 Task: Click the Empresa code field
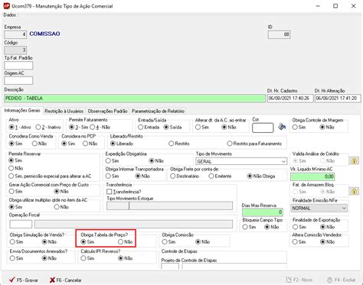pyautogui.click(x=15, y=34)
